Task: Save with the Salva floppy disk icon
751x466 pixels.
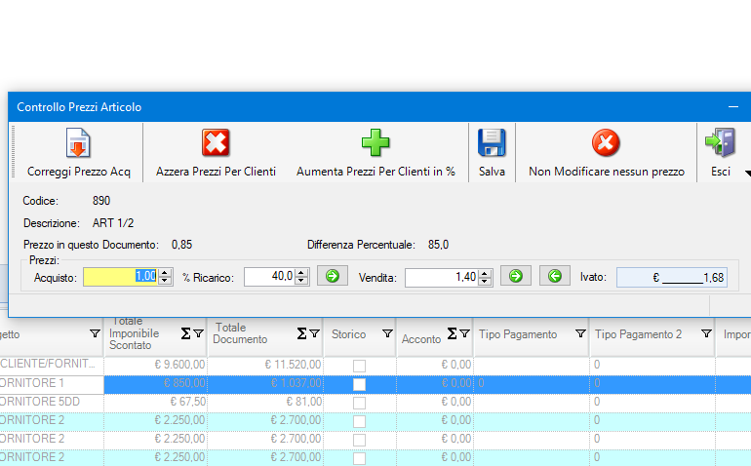Action: (x=492, y=143)
